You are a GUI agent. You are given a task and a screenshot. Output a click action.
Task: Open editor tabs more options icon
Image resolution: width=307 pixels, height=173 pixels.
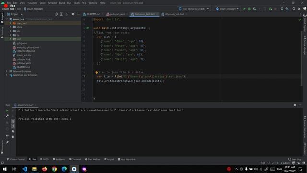click(x=300, y=14)
